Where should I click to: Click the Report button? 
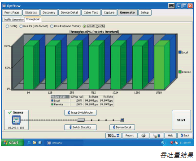[130, 136]
